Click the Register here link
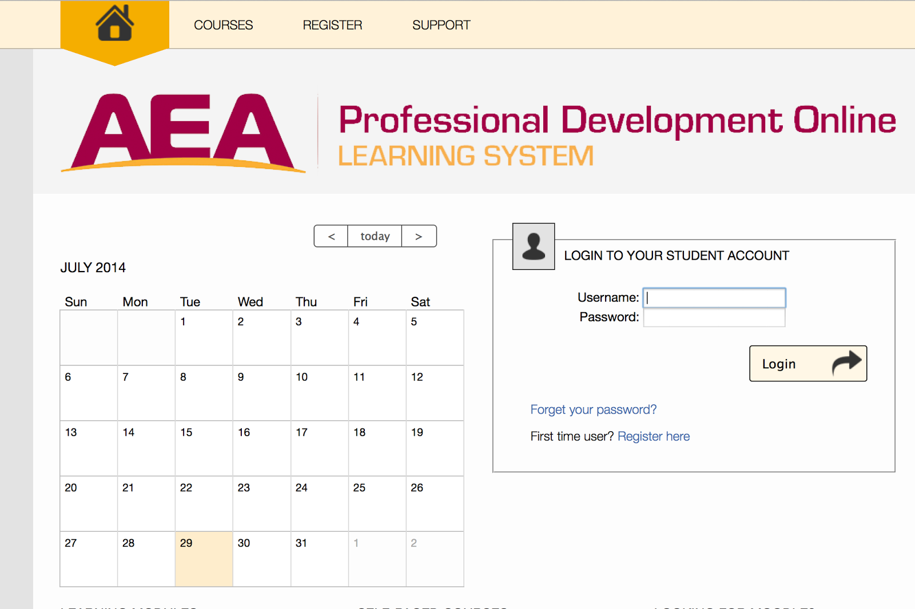 click(654, 436)
